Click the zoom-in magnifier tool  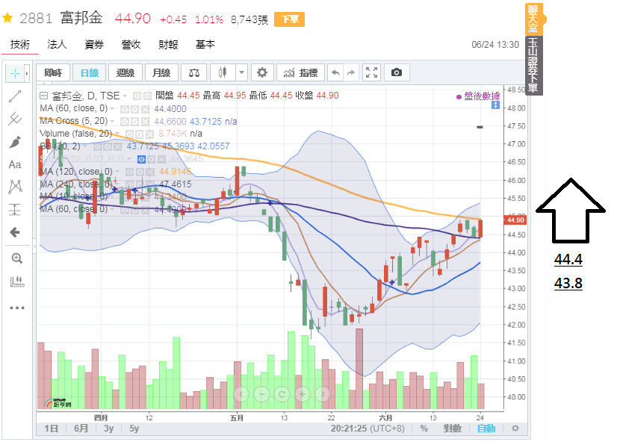[16, 258]
